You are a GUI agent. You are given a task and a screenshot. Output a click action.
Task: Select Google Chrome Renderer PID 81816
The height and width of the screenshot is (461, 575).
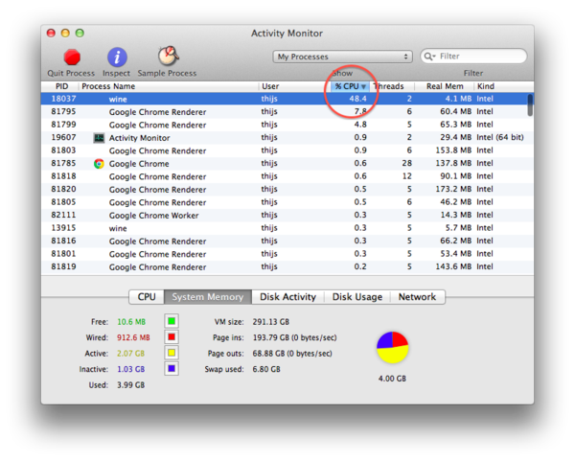click(287, 241)
